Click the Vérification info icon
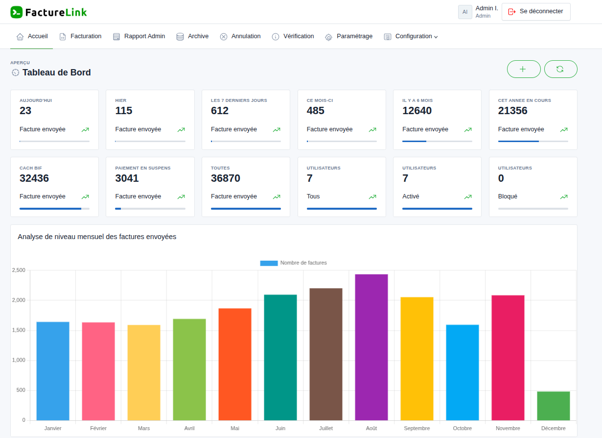The height and width of the screenshot is (438, 602). (x=276, y=37)
